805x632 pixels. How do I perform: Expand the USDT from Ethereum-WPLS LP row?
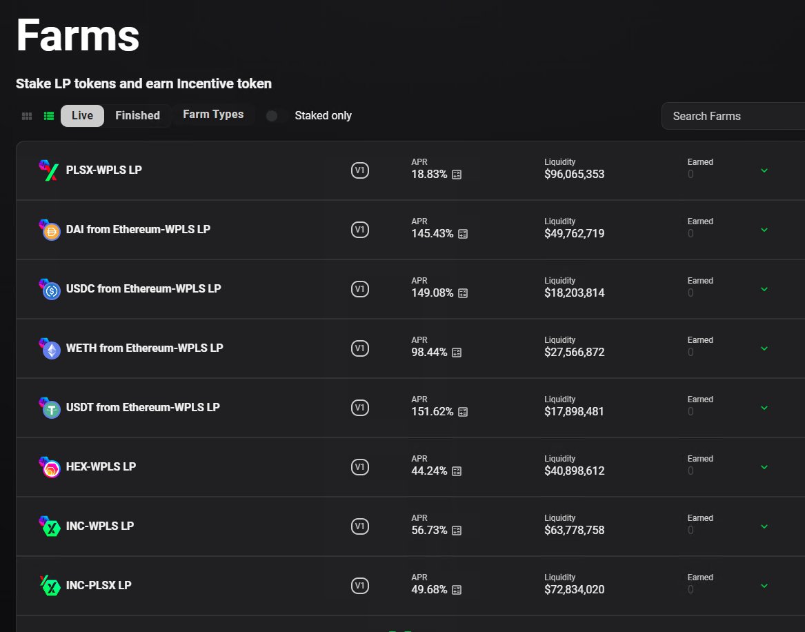pos(764,408)
